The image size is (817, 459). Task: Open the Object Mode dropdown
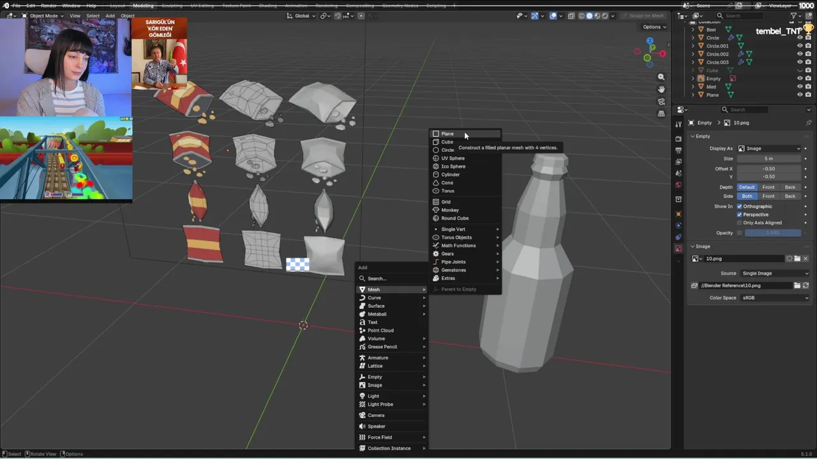coord(42,16)
